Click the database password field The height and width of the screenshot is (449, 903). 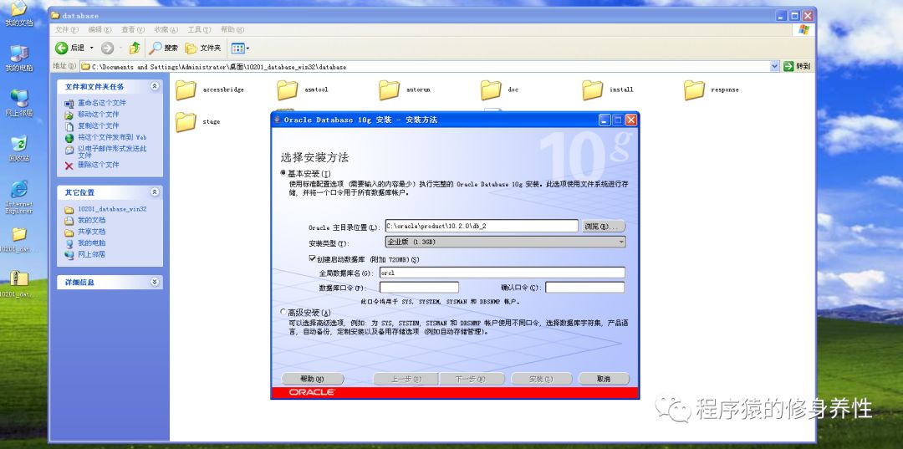pos(419,288)
